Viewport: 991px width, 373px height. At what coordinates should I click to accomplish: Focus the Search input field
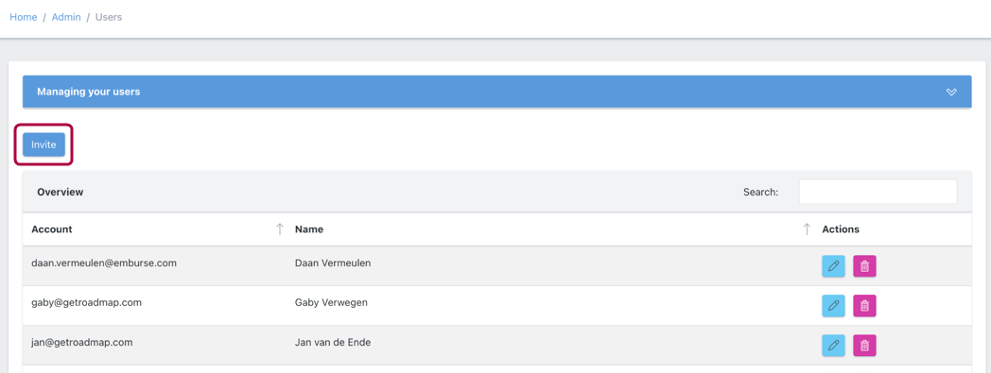click(x=878, y=192)
